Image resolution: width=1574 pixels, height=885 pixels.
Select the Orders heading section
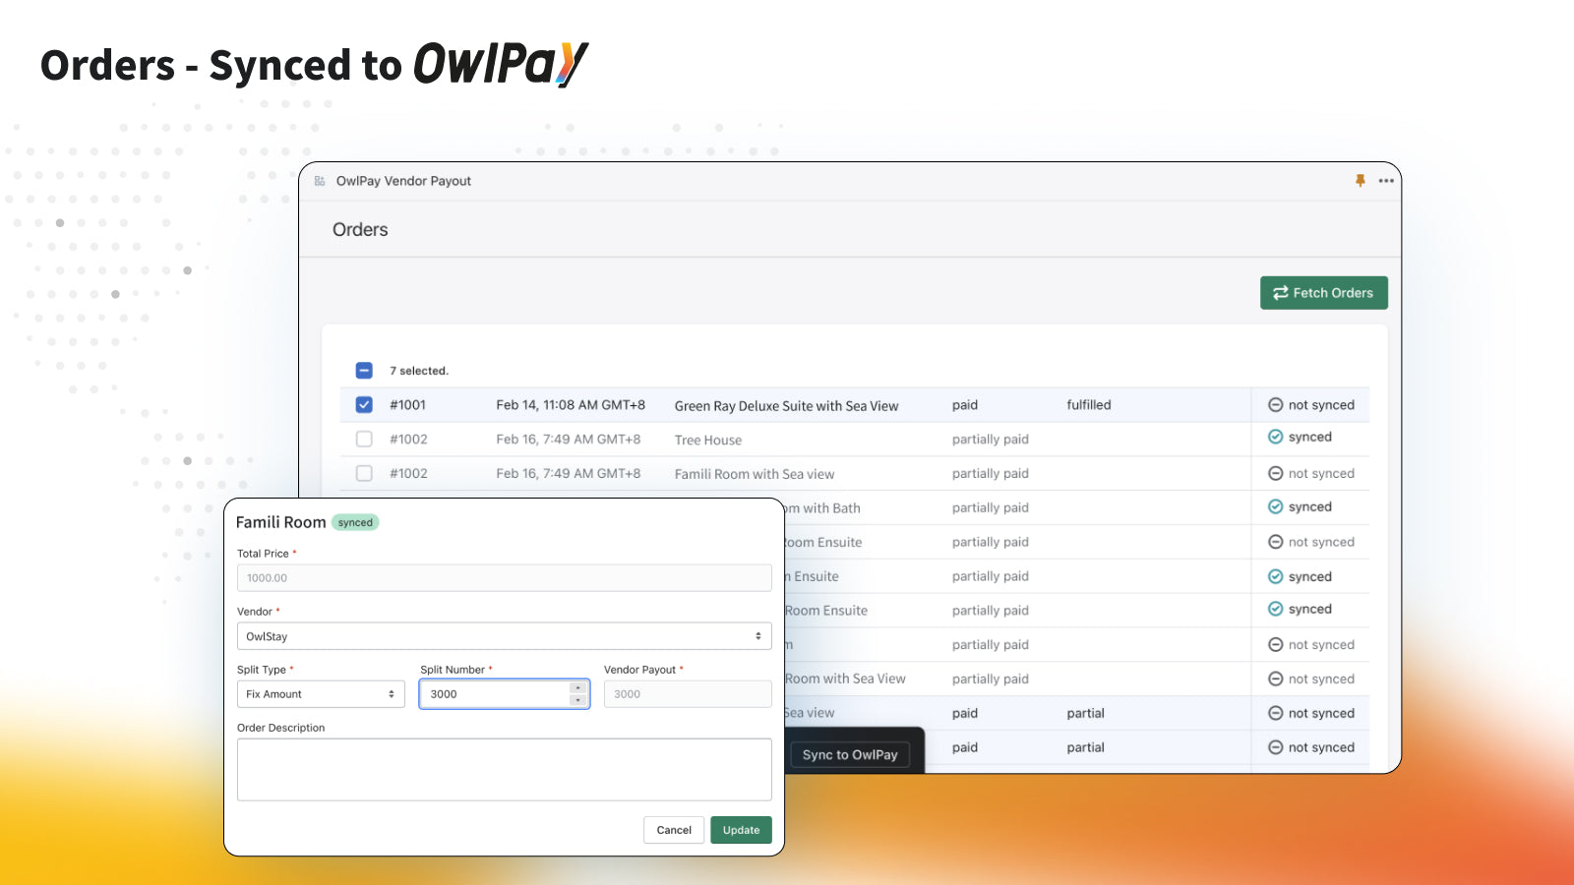pyautogui.click(x=360, y=229)
